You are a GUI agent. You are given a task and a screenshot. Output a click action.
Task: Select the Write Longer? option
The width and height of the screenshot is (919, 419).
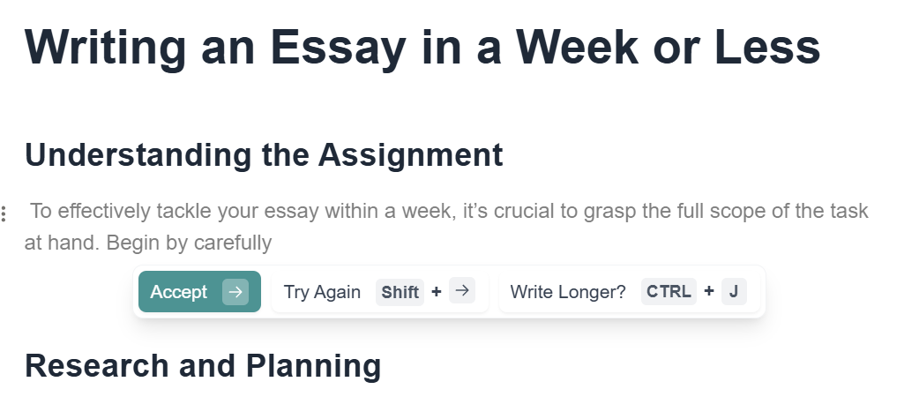click(x=567, y=292)
